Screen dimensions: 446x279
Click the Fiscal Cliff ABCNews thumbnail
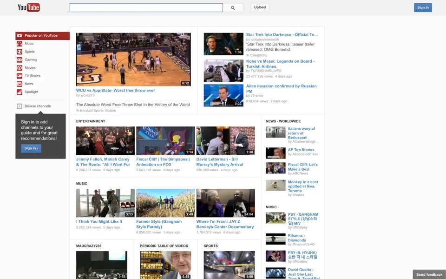click(275, 168)
